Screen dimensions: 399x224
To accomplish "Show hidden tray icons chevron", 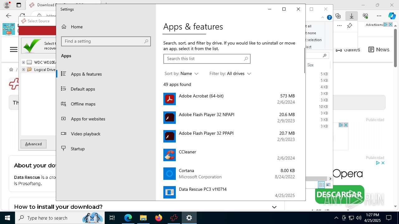I will point(336,218).
